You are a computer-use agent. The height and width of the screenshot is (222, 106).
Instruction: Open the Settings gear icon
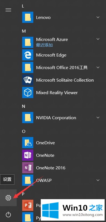click(x=8, y=198)
